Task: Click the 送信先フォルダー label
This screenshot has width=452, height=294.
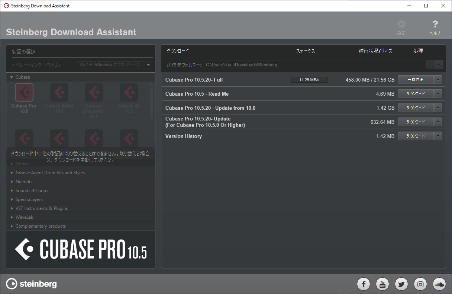Action: pyautogui.click(x=184, y=65)
